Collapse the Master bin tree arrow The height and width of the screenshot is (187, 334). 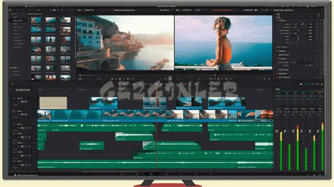coord(11,14)
